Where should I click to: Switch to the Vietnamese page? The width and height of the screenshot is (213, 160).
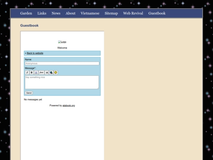point(90,13)
